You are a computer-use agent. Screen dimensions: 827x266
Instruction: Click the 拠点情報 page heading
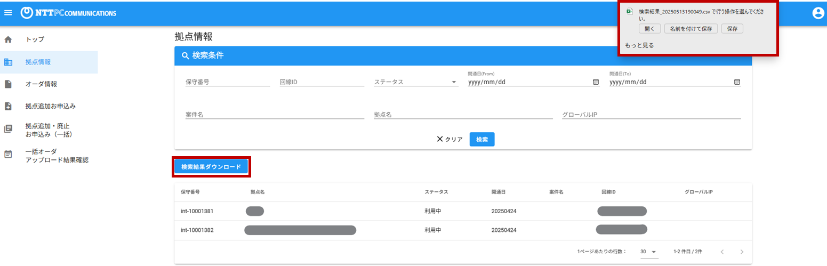[x=194, y=37]
